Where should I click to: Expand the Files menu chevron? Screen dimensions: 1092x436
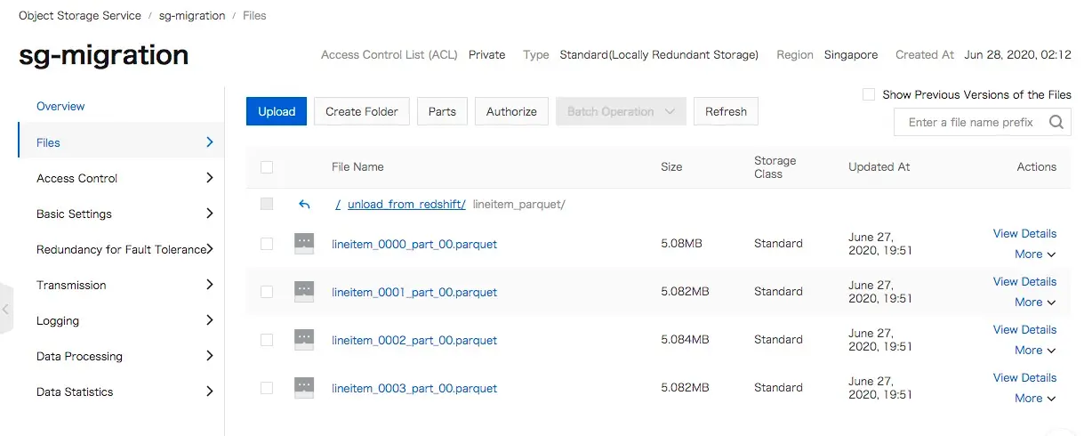point(210,142)
